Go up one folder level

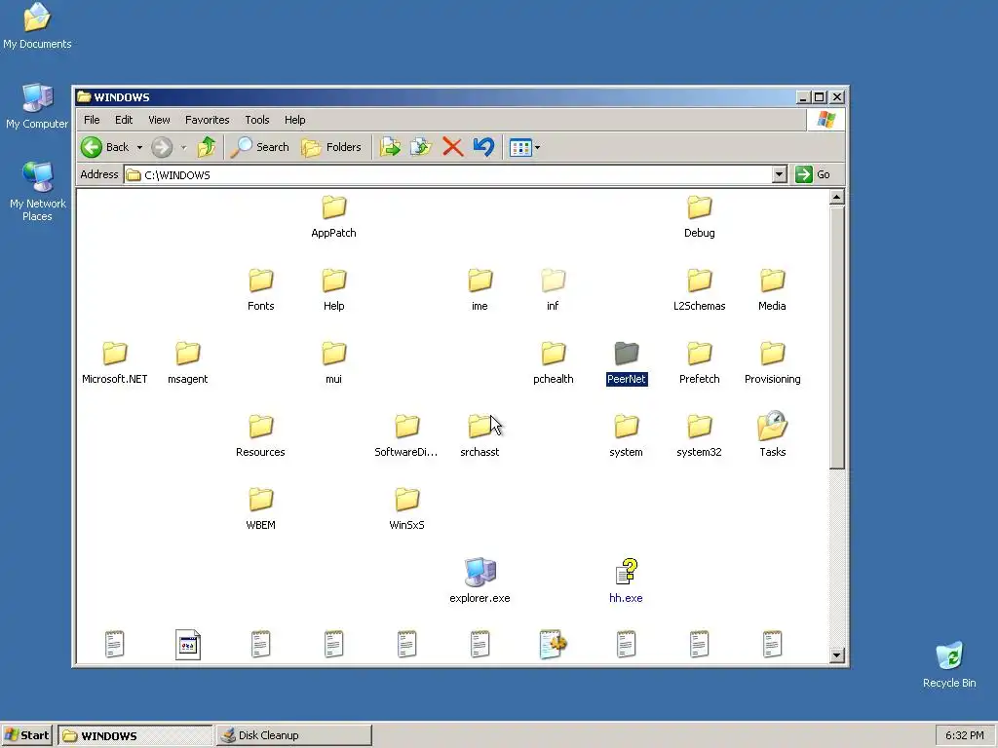[207, 147]
